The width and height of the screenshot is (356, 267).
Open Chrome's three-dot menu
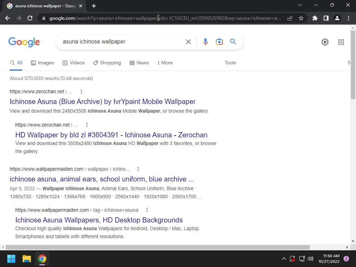click(348, 18)
